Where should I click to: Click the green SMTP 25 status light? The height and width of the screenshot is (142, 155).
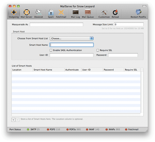point(28,129)
